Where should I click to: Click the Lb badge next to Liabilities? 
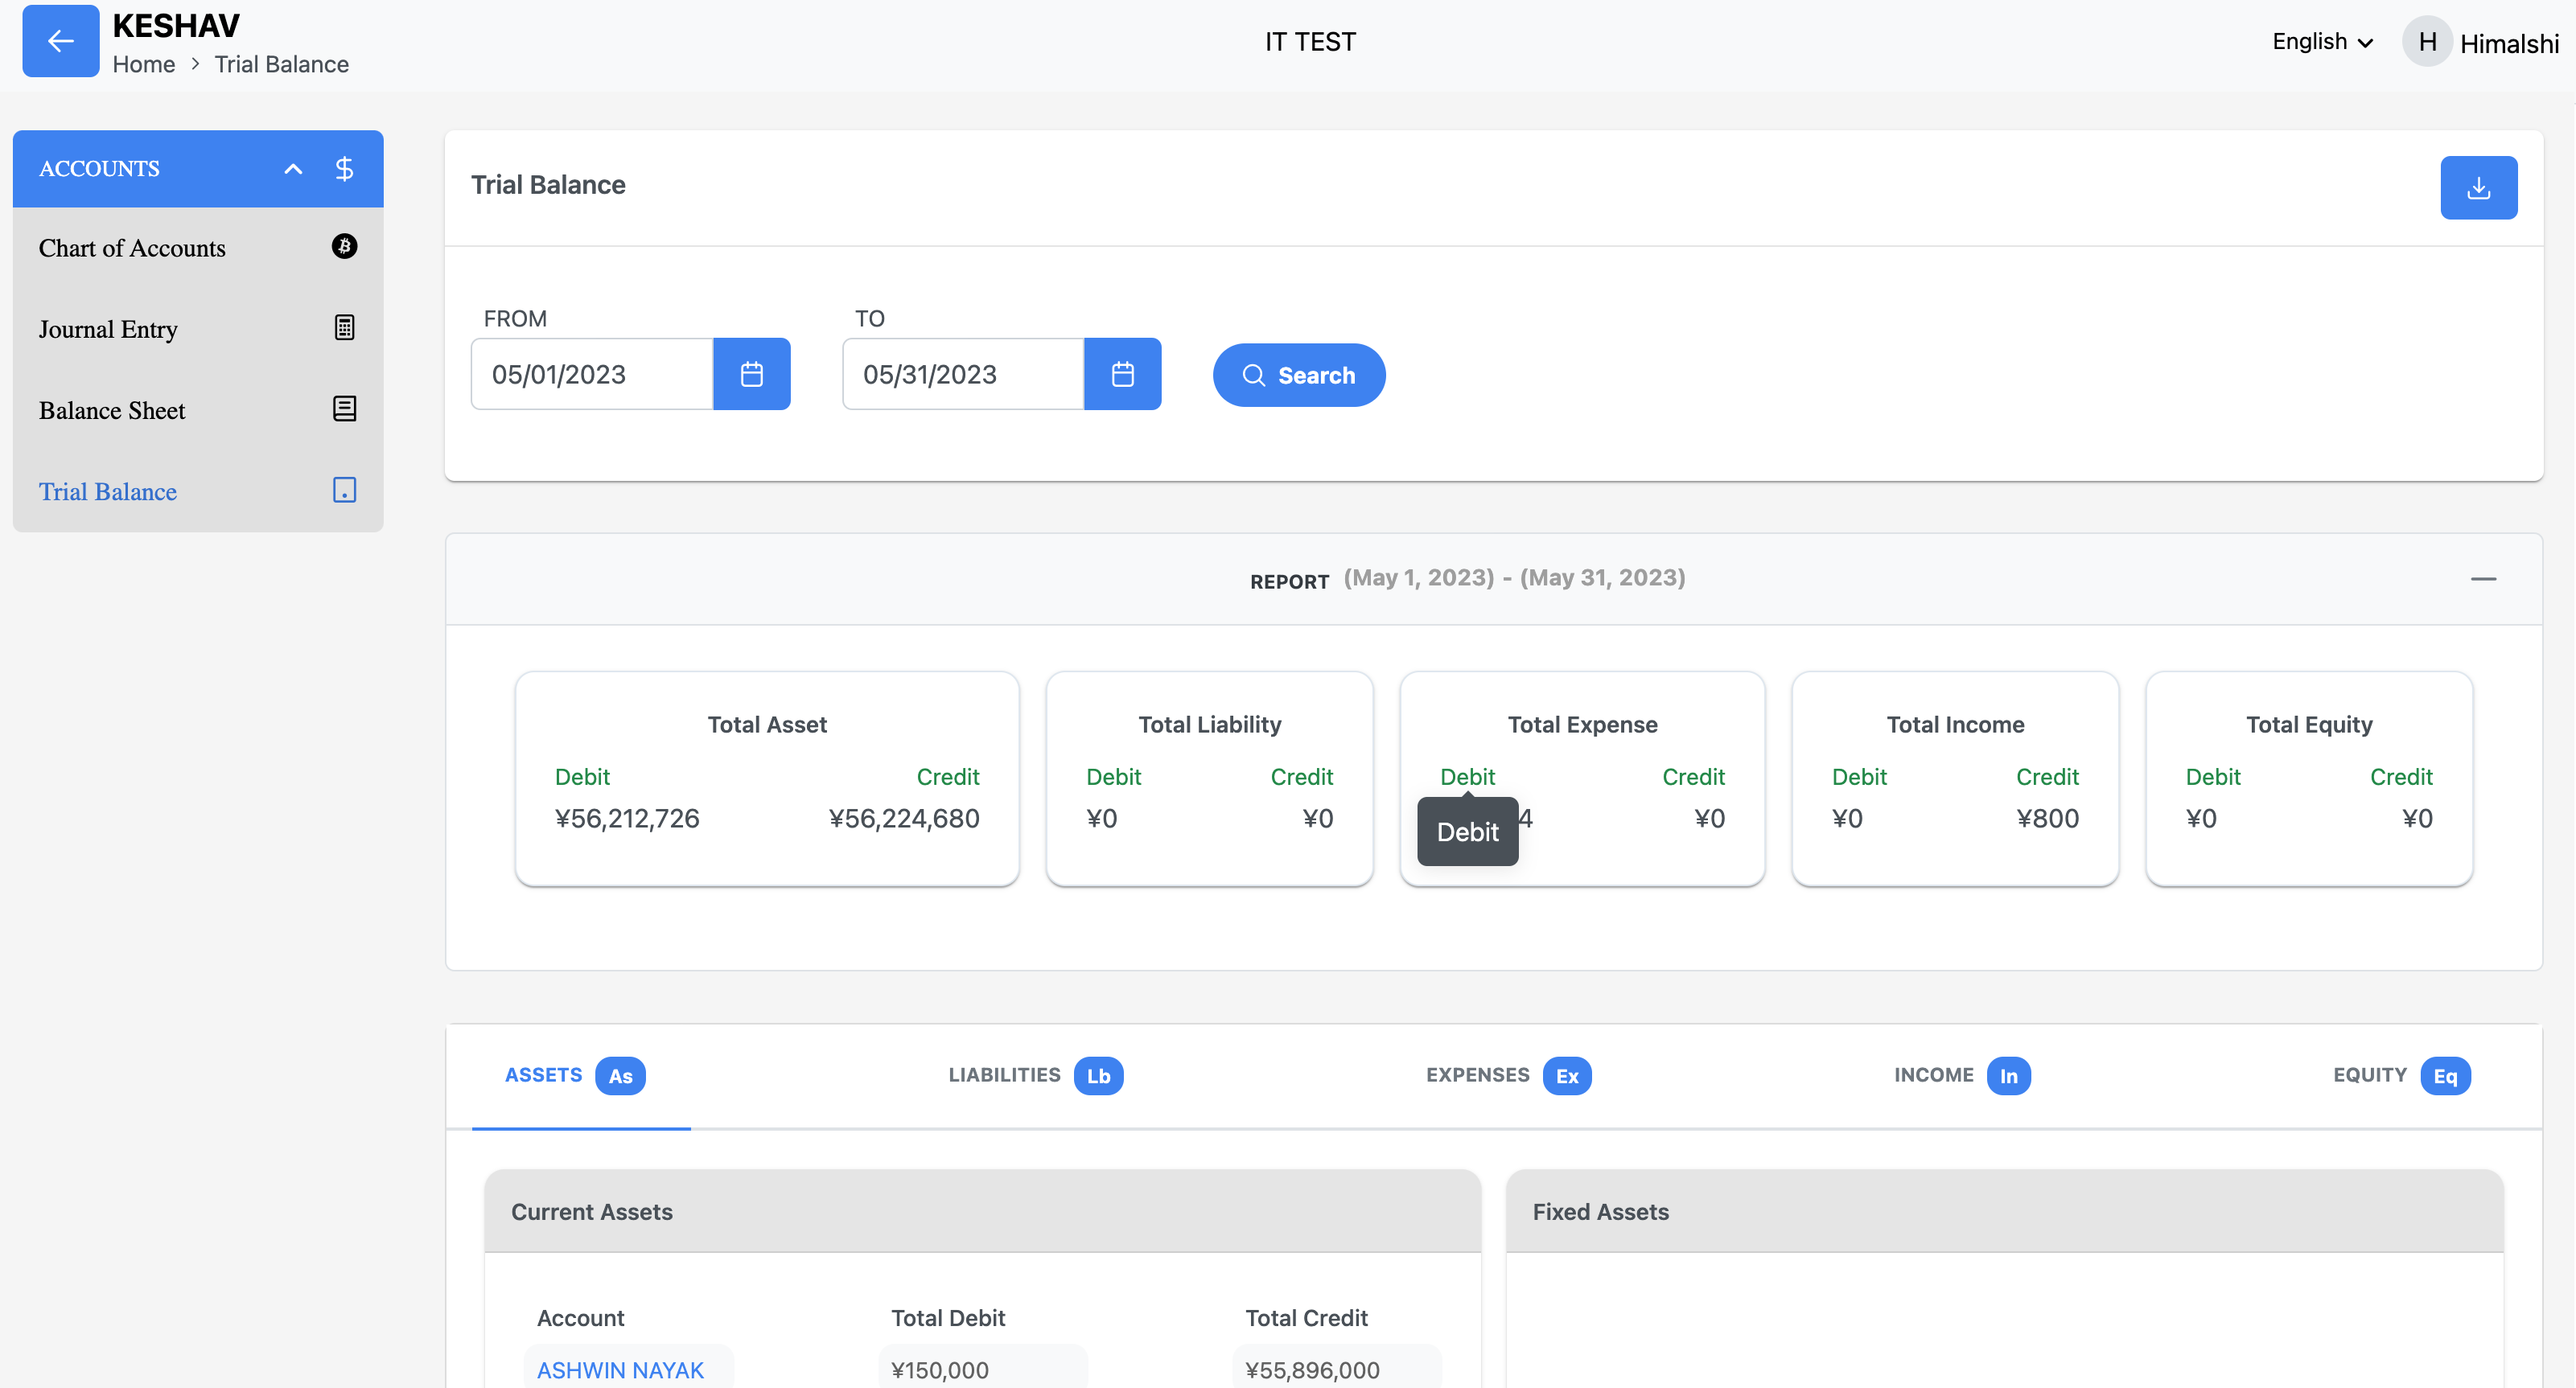[x=1099, y=1076]
